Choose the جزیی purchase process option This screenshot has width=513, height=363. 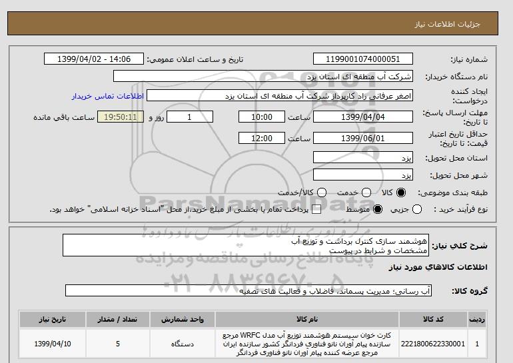[x=417, y=209]
